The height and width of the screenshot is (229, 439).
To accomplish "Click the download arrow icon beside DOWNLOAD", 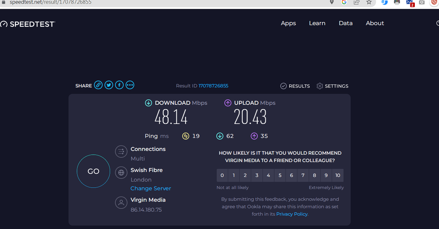I will [x=148, y=103].
